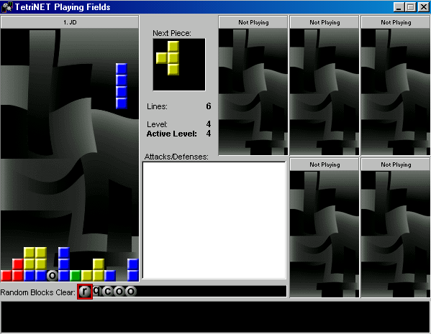The height and width of the screenshot is (334, 431).
Task: Click the Lines value '6'
Action: pos(209,106)
